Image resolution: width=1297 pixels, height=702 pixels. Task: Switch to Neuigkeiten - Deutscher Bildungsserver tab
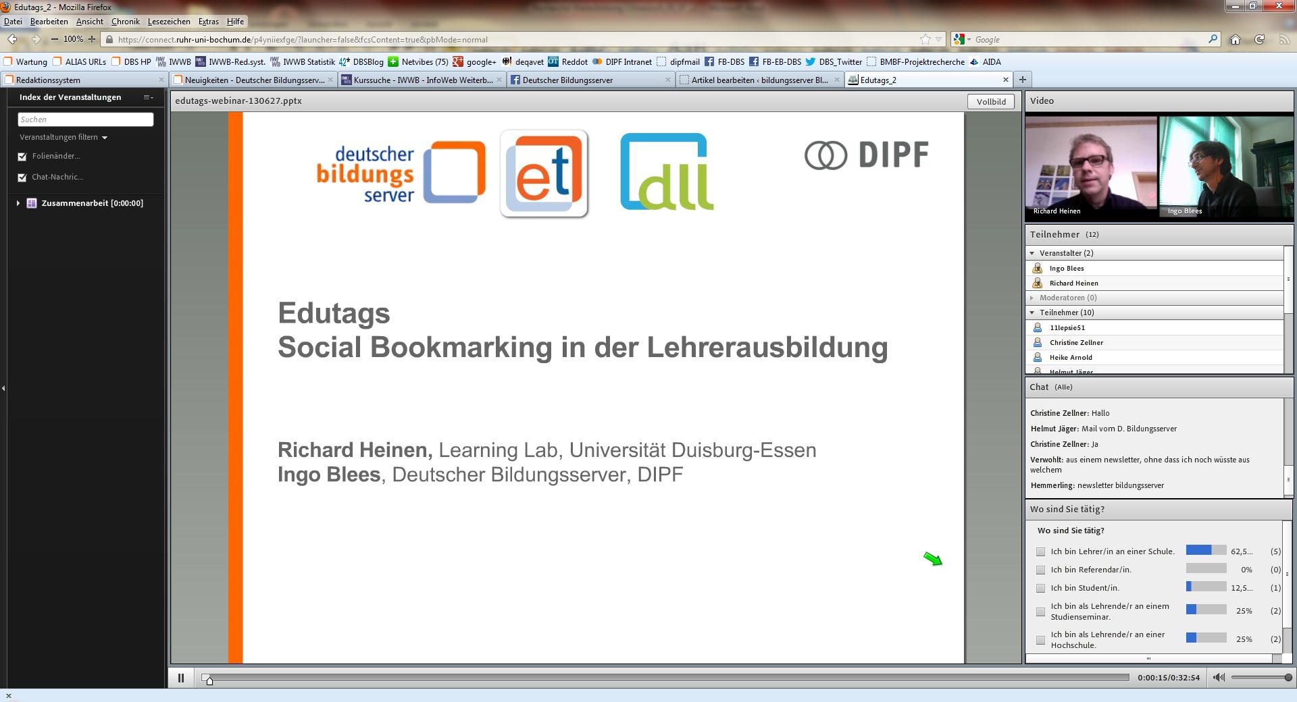pos(253,80)
